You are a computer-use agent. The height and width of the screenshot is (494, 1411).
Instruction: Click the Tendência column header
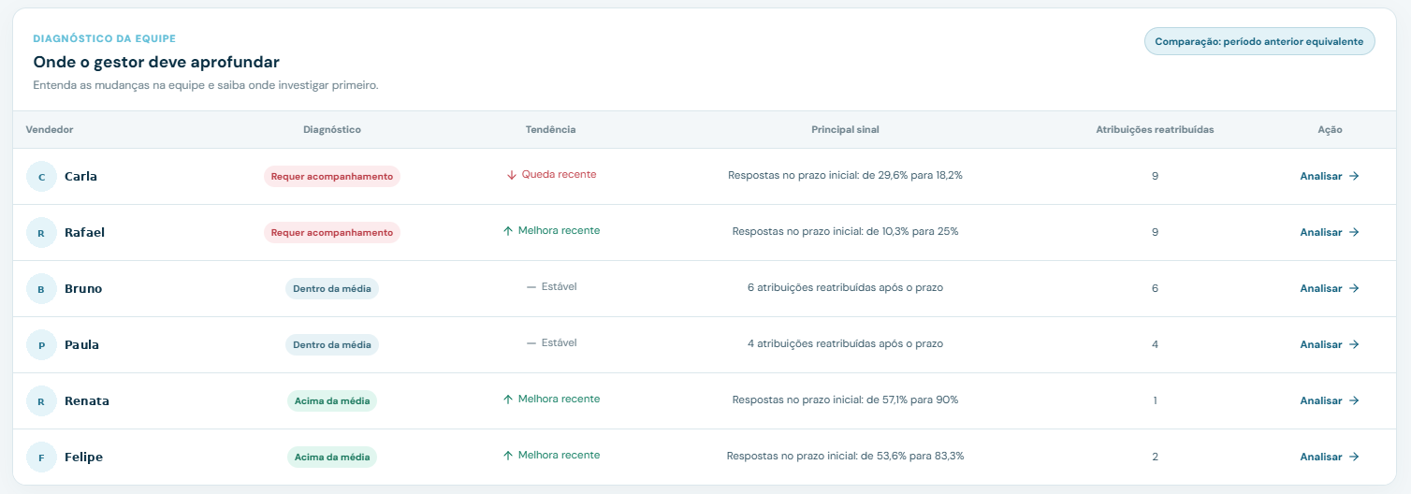pyautogui.click(x=551, y=130)
